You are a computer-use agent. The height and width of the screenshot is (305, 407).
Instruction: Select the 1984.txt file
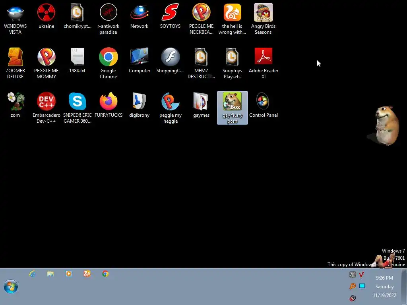coord(78,61)
